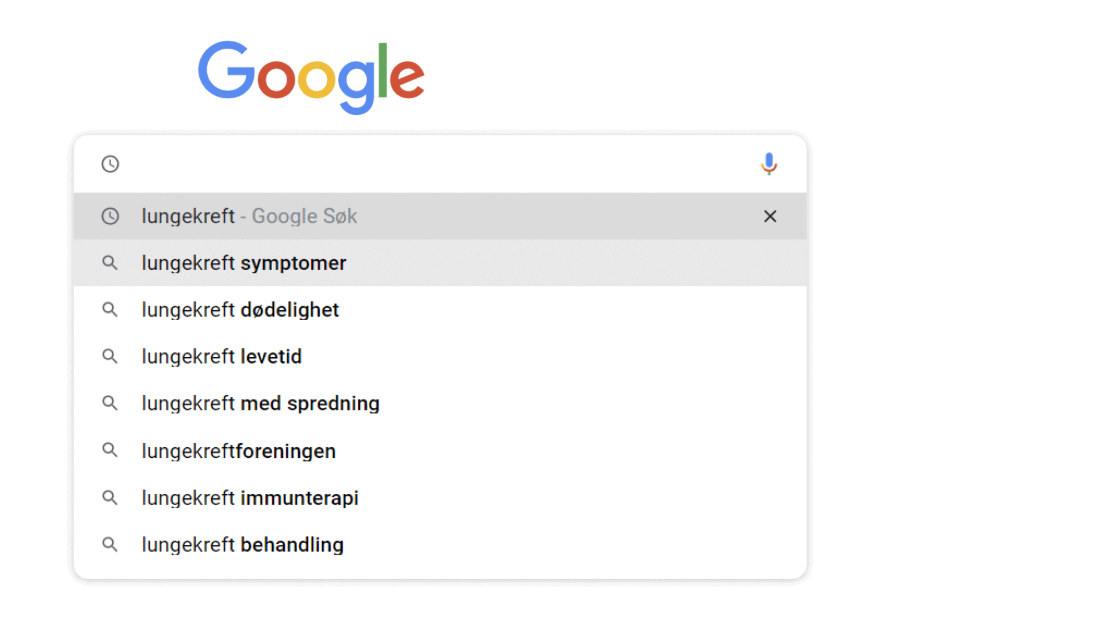Click the Google logo
1111x627 pixels.
click(x=311, y=76)
